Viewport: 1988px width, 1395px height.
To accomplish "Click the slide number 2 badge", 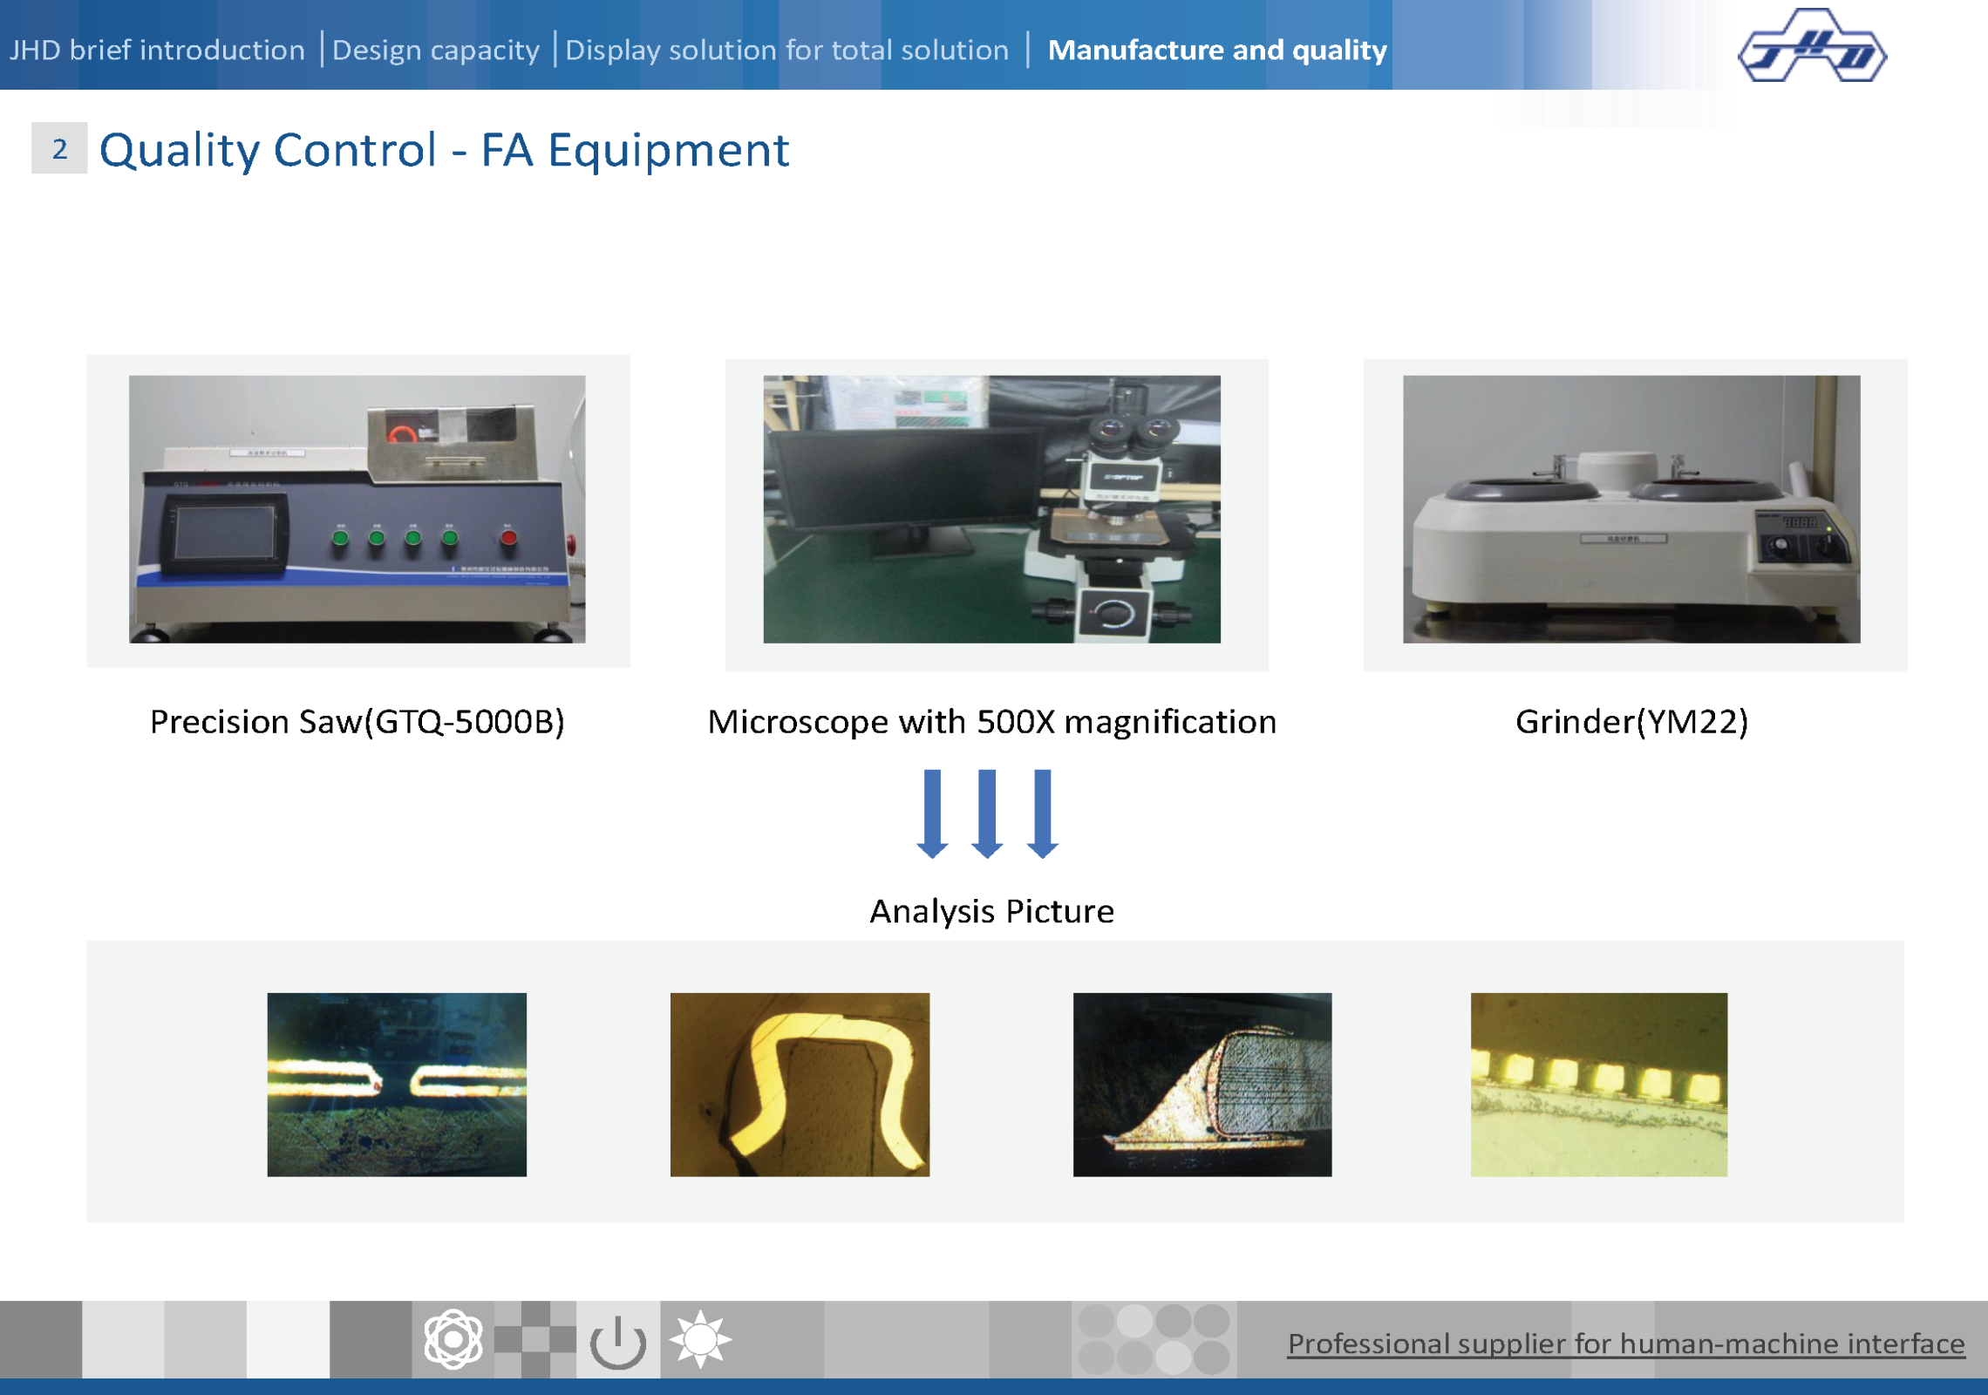I will [59, 149].
